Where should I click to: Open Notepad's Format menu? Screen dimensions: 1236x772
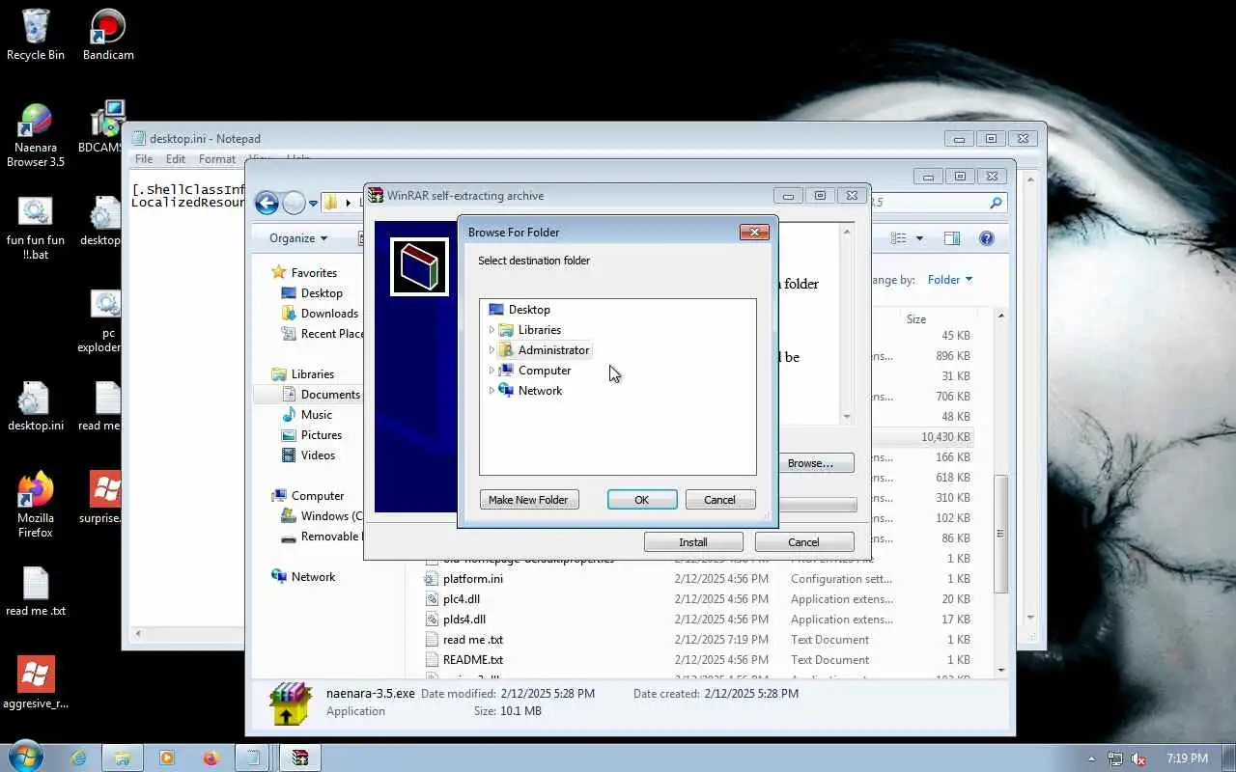coord(217,159)
